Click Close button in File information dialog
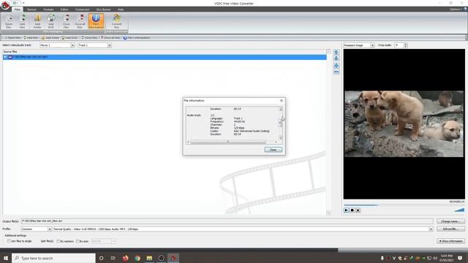Image resolution: width=468 pixels, height=263 pixels. (273, 150)
